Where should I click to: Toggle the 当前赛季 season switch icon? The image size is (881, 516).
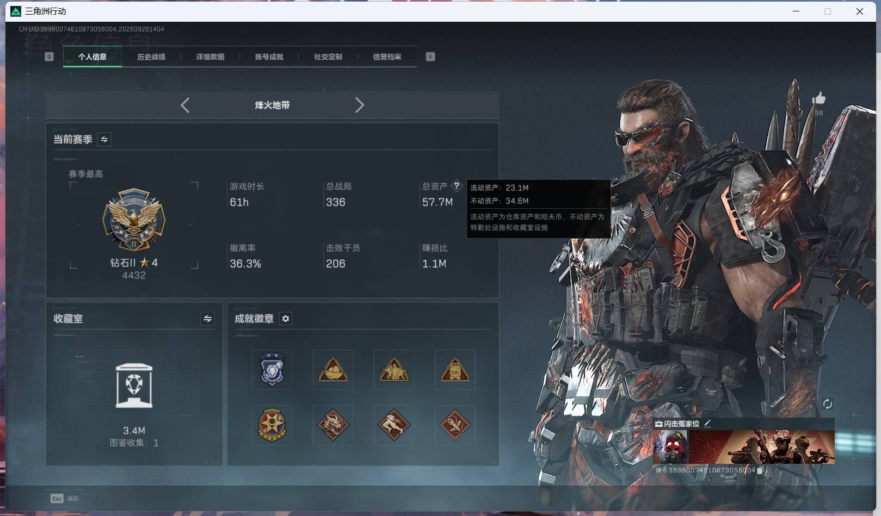(x=104, y=139)
